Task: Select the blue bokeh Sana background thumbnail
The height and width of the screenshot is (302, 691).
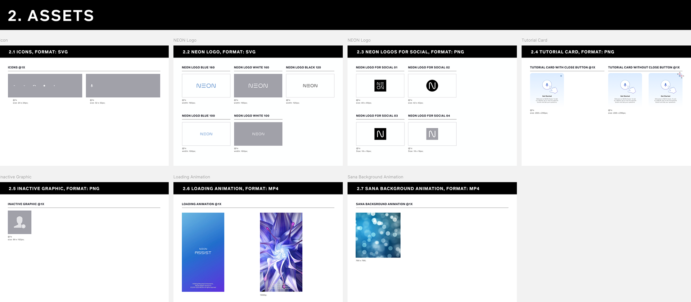Action: coord(378,235)
